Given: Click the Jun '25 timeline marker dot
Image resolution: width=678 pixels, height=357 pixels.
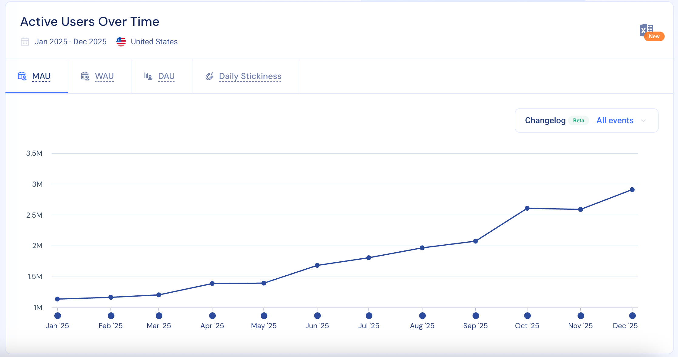Looking at the screenshot, I should pos(317,316).
